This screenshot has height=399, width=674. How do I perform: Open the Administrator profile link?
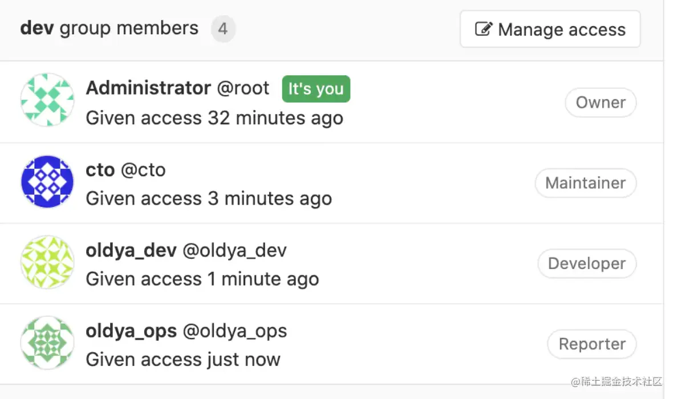tap(148, 88)
